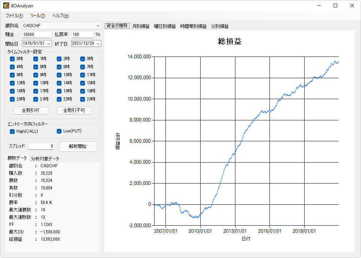This screenshot has height=258, width=361.
Task: Click the 14,000,000 y-axis label
Action: pyautogui.click(x=139, y=57)
